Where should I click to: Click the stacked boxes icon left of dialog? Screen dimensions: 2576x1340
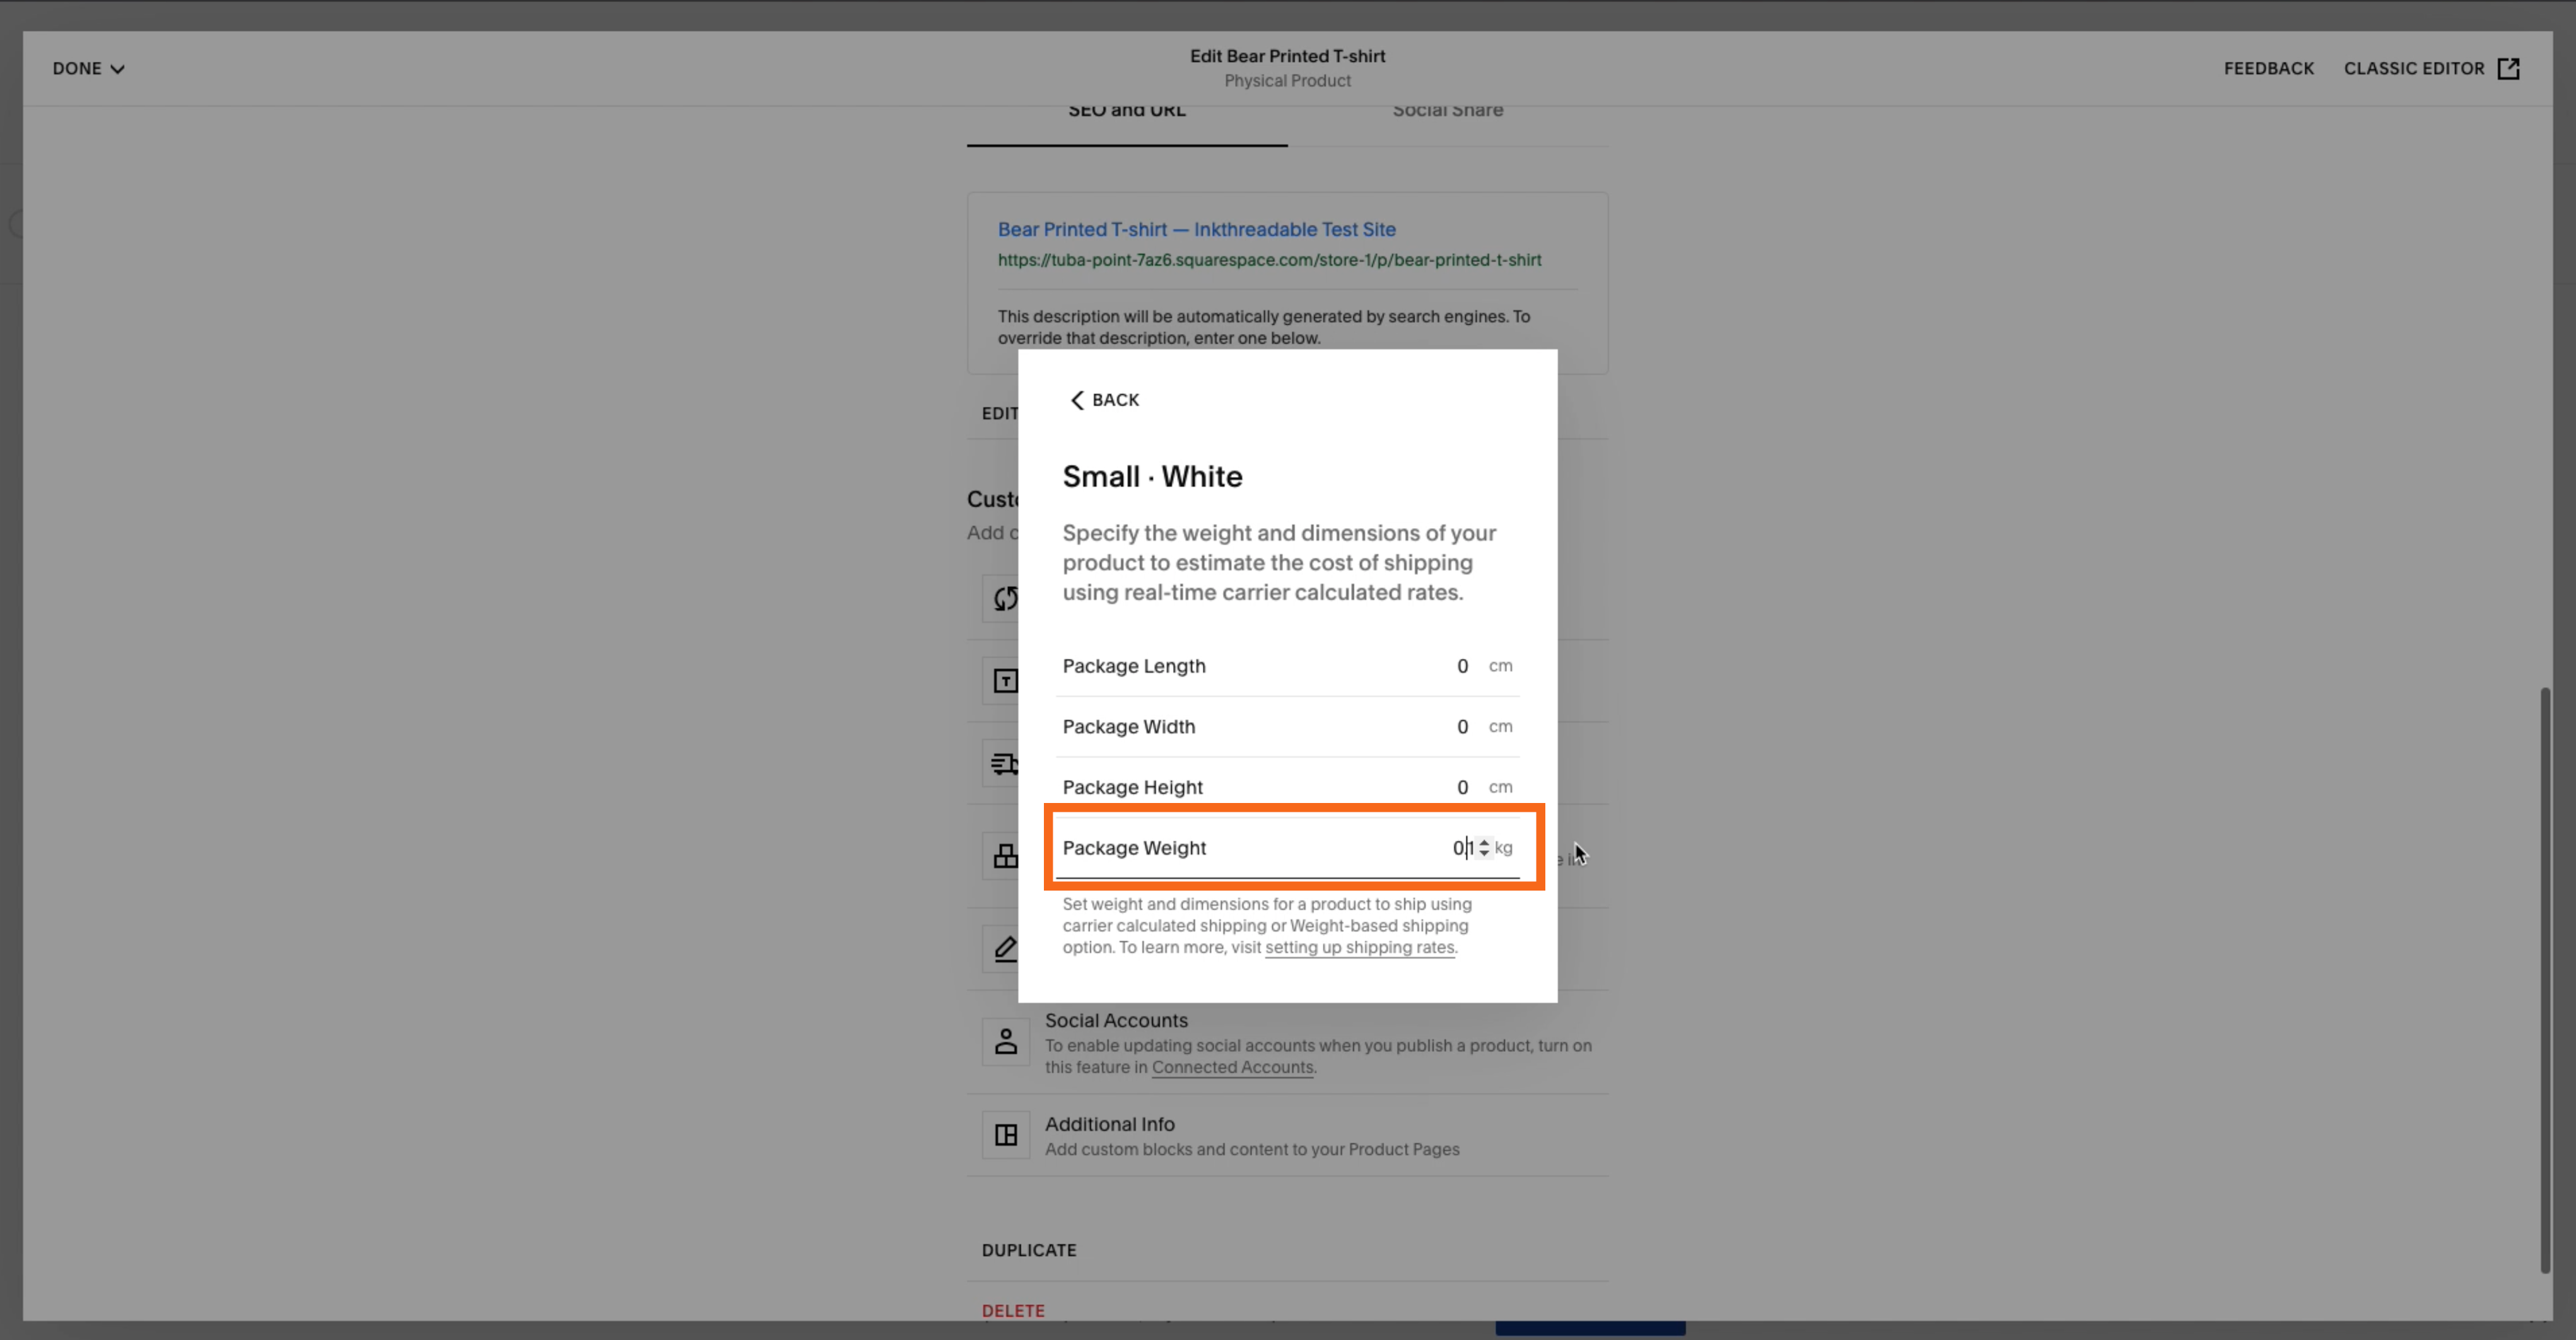click(1005, 857)
